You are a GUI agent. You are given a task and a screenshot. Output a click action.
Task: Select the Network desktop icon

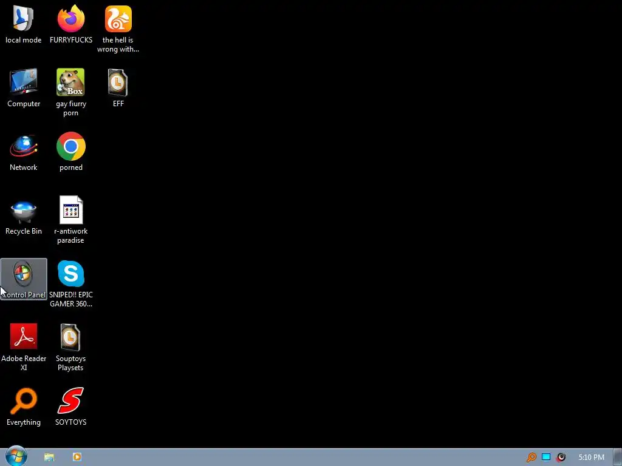tap(24, 152)
